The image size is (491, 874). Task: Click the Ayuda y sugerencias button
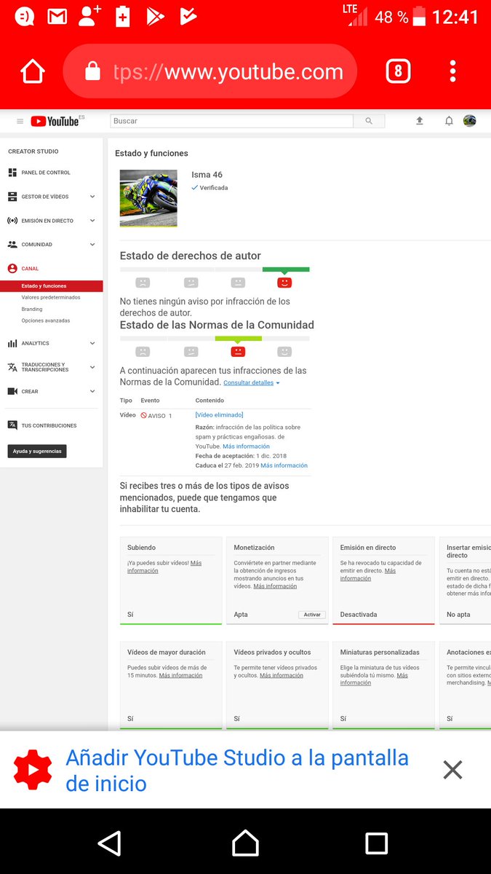point(37,452)
